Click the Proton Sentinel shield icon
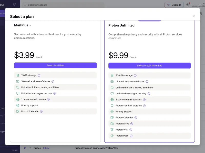Viewport: 205px width, 153px height. tap(112, 106)
